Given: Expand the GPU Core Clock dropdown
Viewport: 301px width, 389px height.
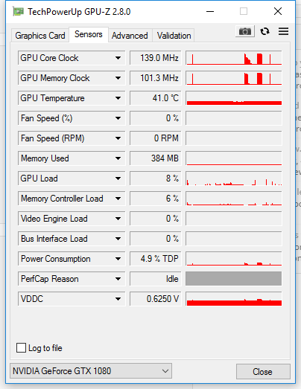Looking at the screenshot, I should [x=118, y=58].
